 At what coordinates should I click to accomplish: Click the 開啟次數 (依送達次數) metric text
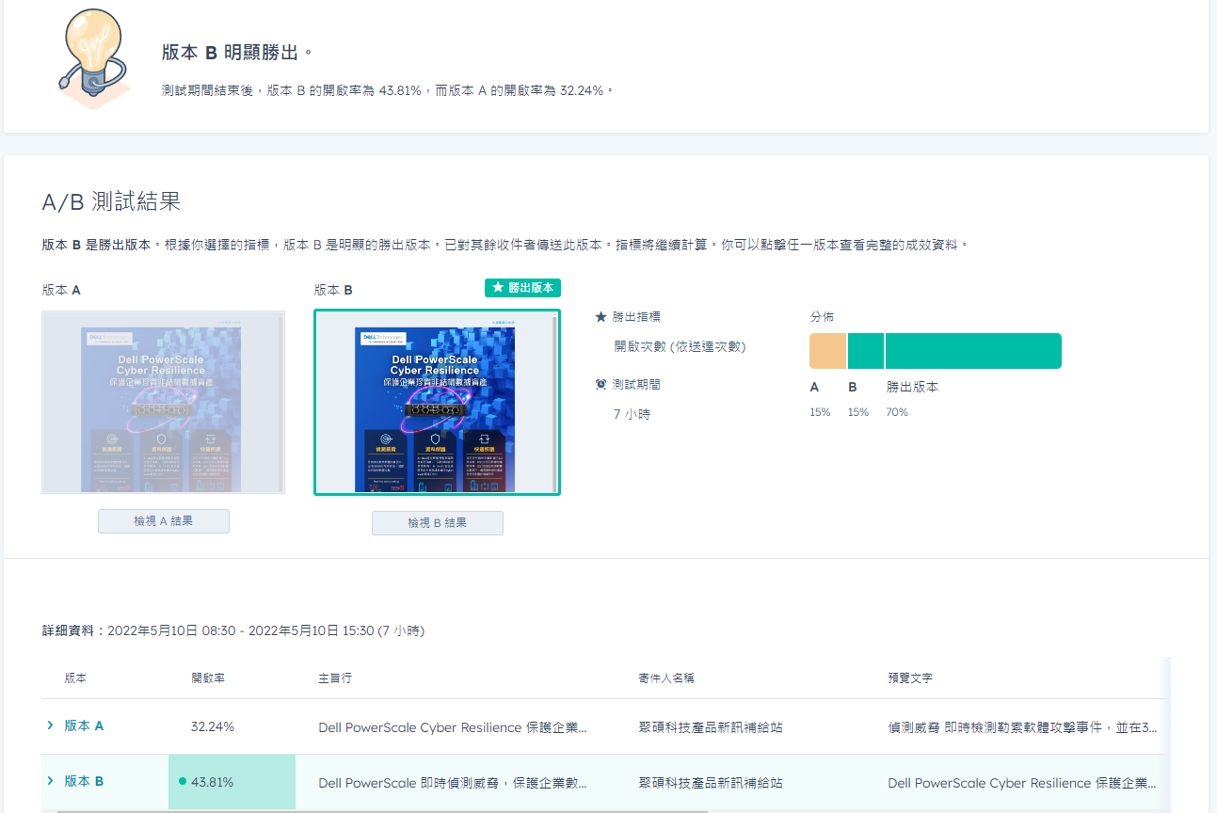(680, 346)
